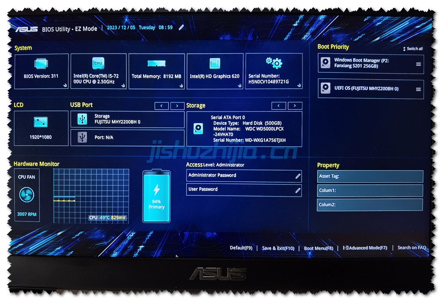Click the USB icon for FUJITSU storage
Viewport: 443px width, 302px height.
pos(82,119)
